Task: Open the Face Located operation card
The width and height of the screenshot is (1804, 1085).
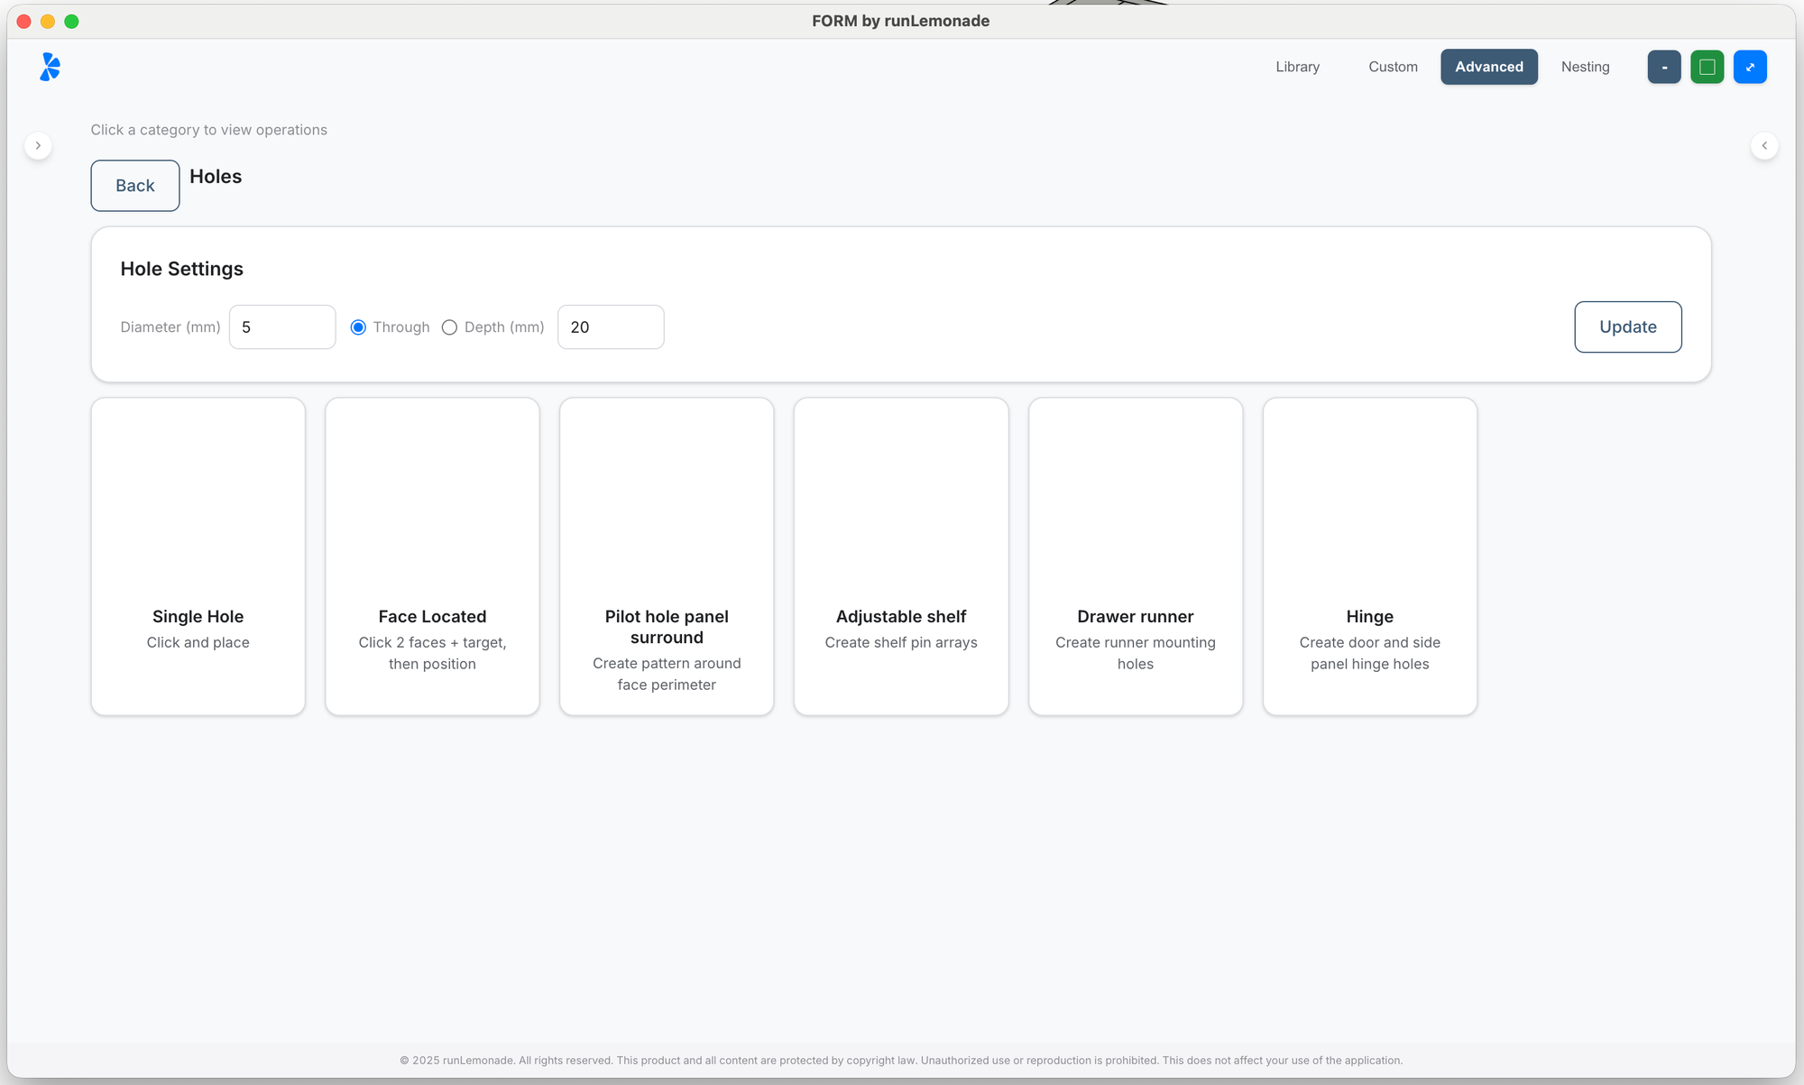Action: pos(432,556)
